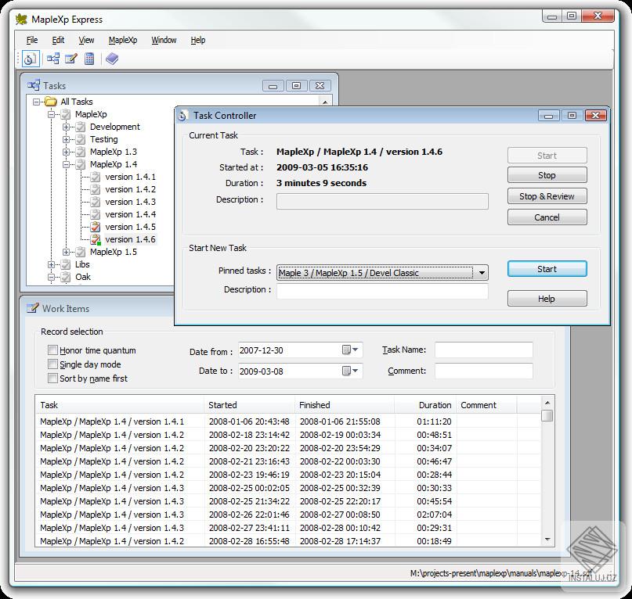Image resolution: width=632 pixels, height=599 pixels.
Task: Click the Finished column header
Action: point(345,405)
